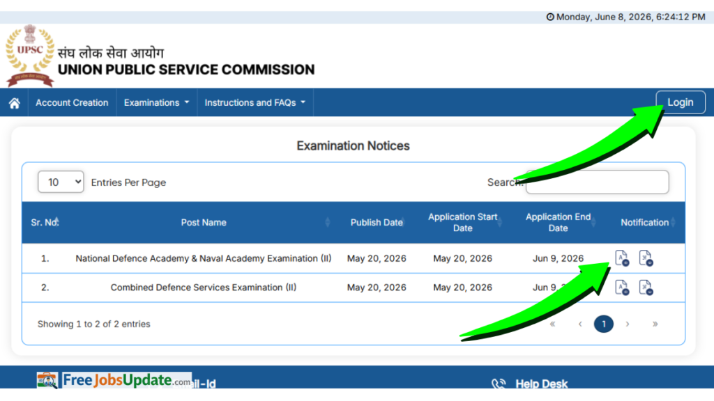
Task: Click the Jun 9, 2026 end date cell
Action: pyautogui.click(x=559, y=258)
